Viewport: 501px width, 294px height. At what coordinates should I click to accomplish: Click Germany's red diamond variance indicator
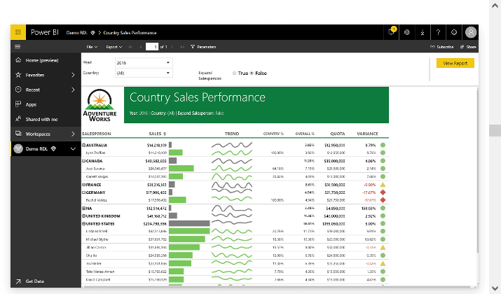tap(383, 192)
